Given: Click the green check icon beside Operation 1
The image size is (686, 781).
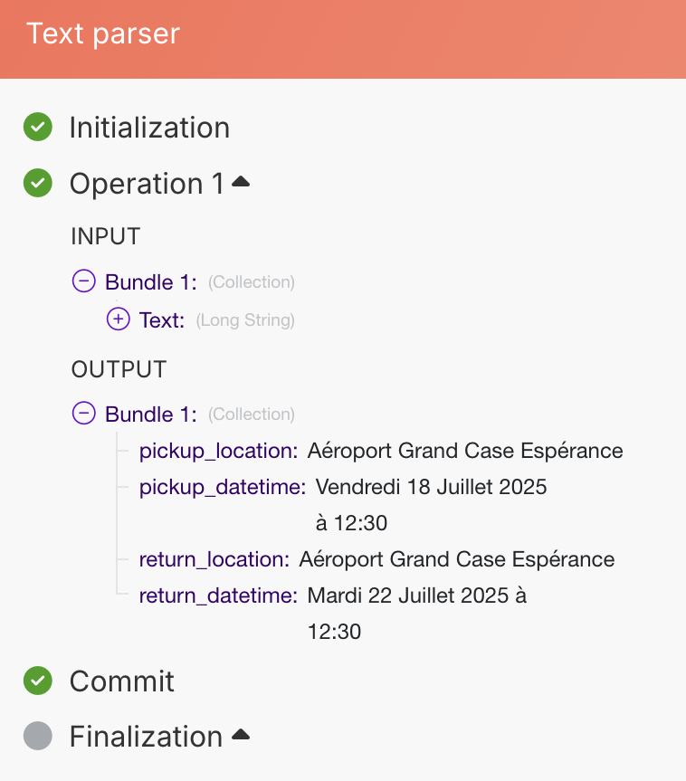Looking at the screenshot, I should pyautogui.click(x=37, y=184).
